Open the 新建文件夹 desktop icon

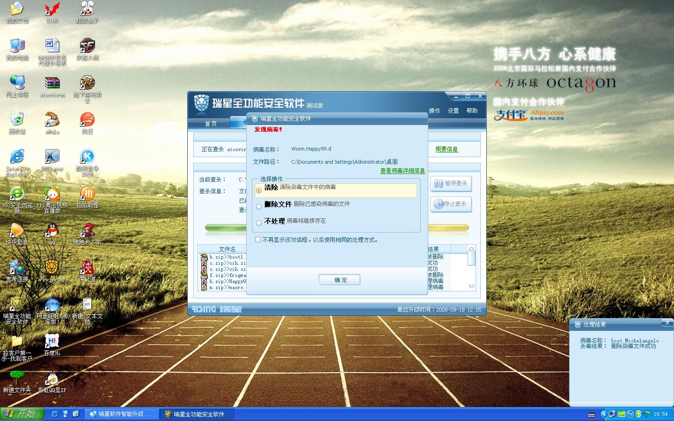click(17, 382)
